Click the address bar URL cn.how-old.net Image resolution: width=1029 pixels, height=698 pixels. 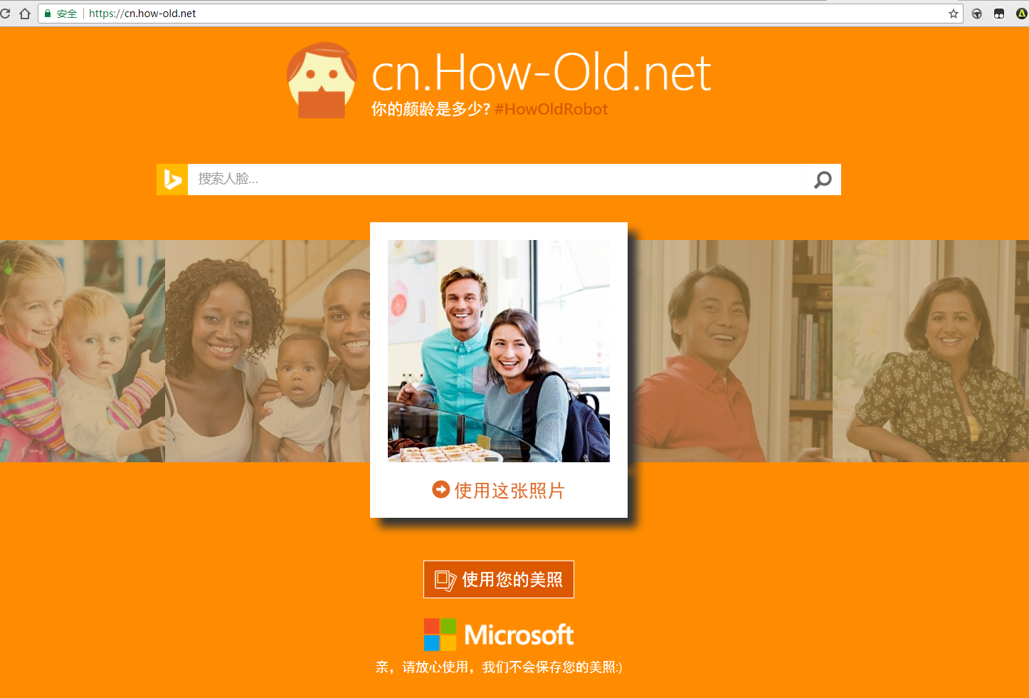(x=142, y=14)
